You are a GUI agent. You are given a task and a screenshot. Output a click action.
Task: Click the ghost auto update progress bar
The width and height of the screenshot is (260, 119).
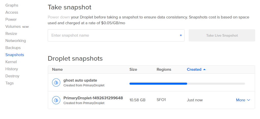187,83
